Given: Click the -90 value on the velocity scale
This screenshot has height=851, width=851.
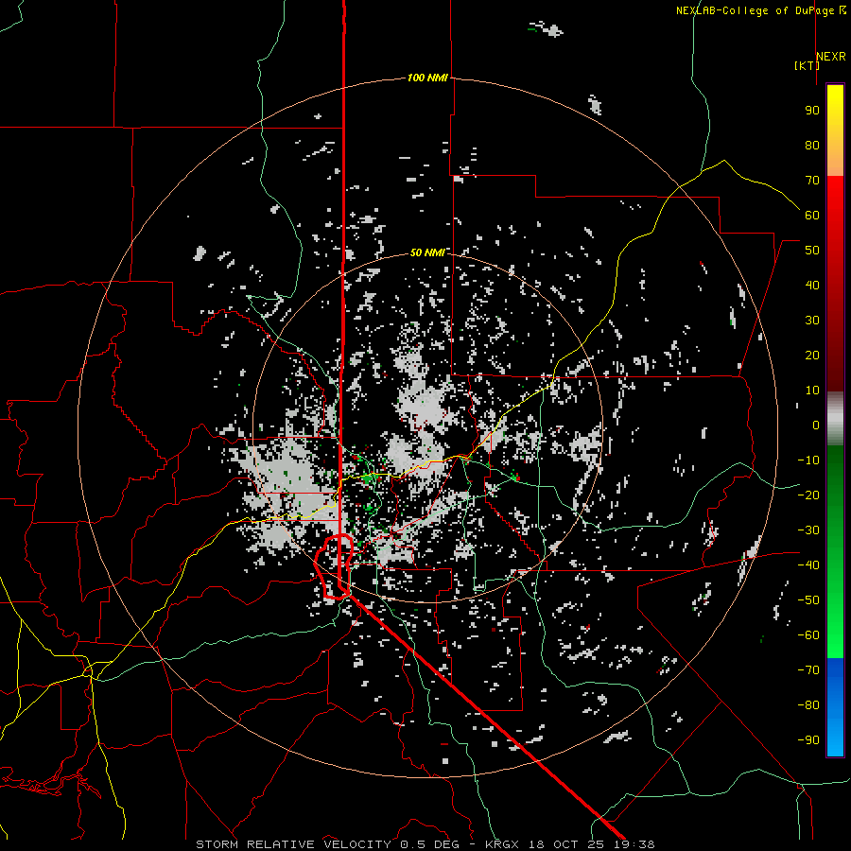Looking at the screenshot, I should pos(808,740).
